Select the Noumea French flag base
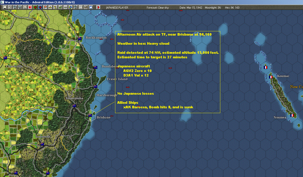Viewport: 303px width, 177px height. click(x=292, y=115)
